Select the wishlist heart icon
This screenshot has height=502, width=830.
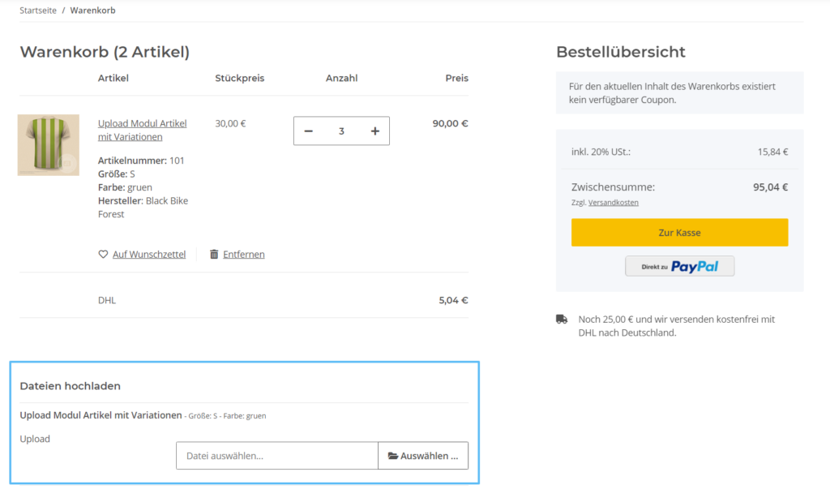point(103,254)
